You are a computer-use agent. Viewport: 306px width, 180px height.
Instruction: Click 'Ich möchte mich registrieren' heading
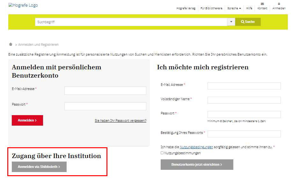coord(203,67)
